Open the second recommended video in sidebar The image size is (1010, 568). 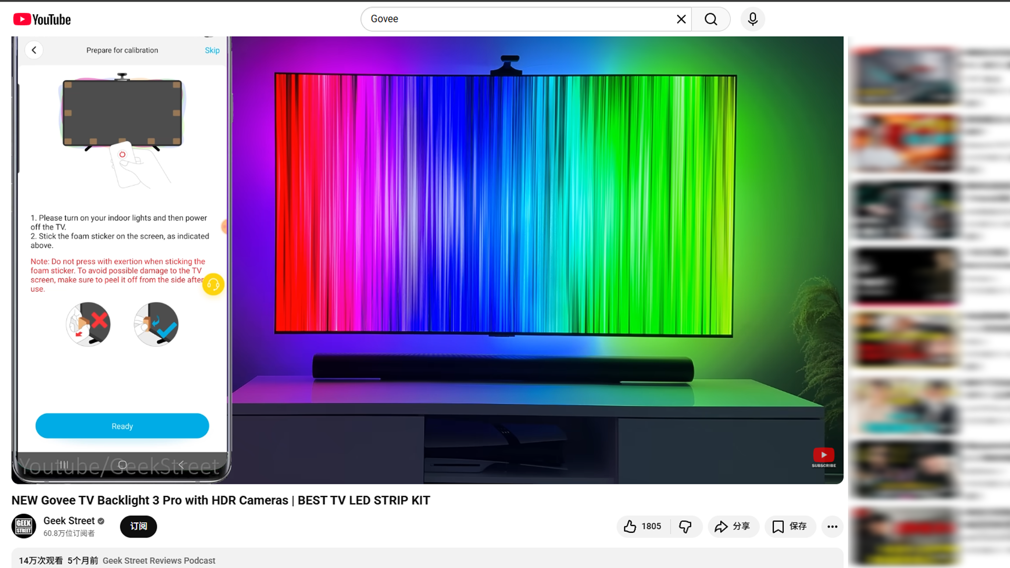(x=904, y=143)
